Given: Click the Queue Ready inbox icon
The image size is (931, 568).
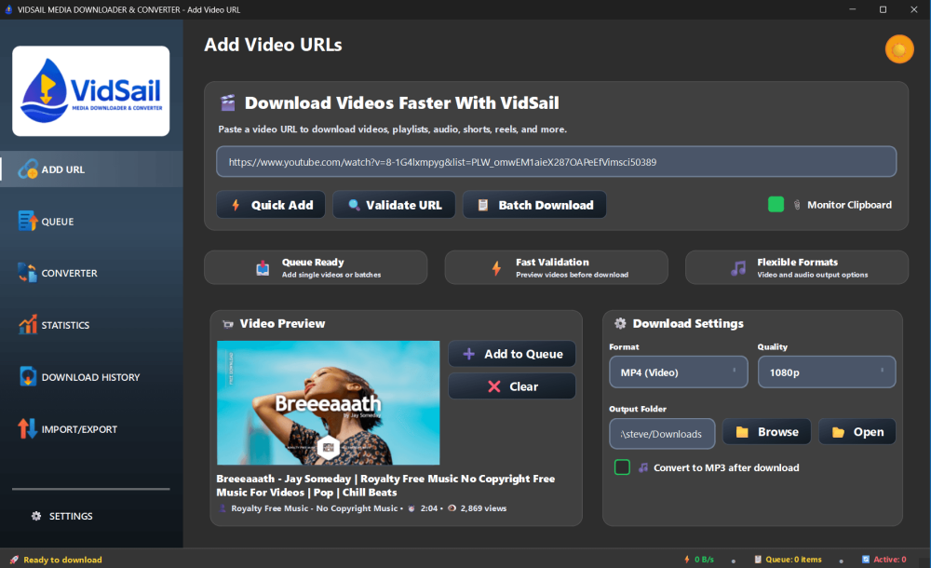Looking at the screenshot, I should tap(263, 268).
